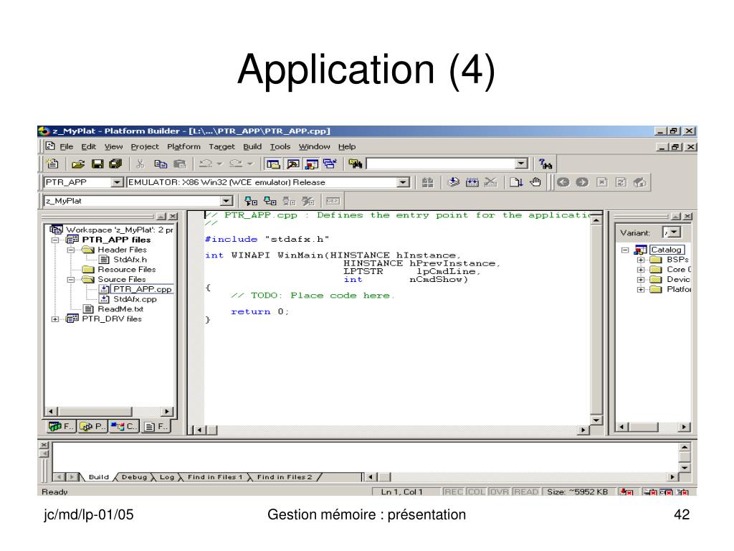The image size is (734, 551).
Task: Click Find in Files binoculars icon
Action: (356, 164)
